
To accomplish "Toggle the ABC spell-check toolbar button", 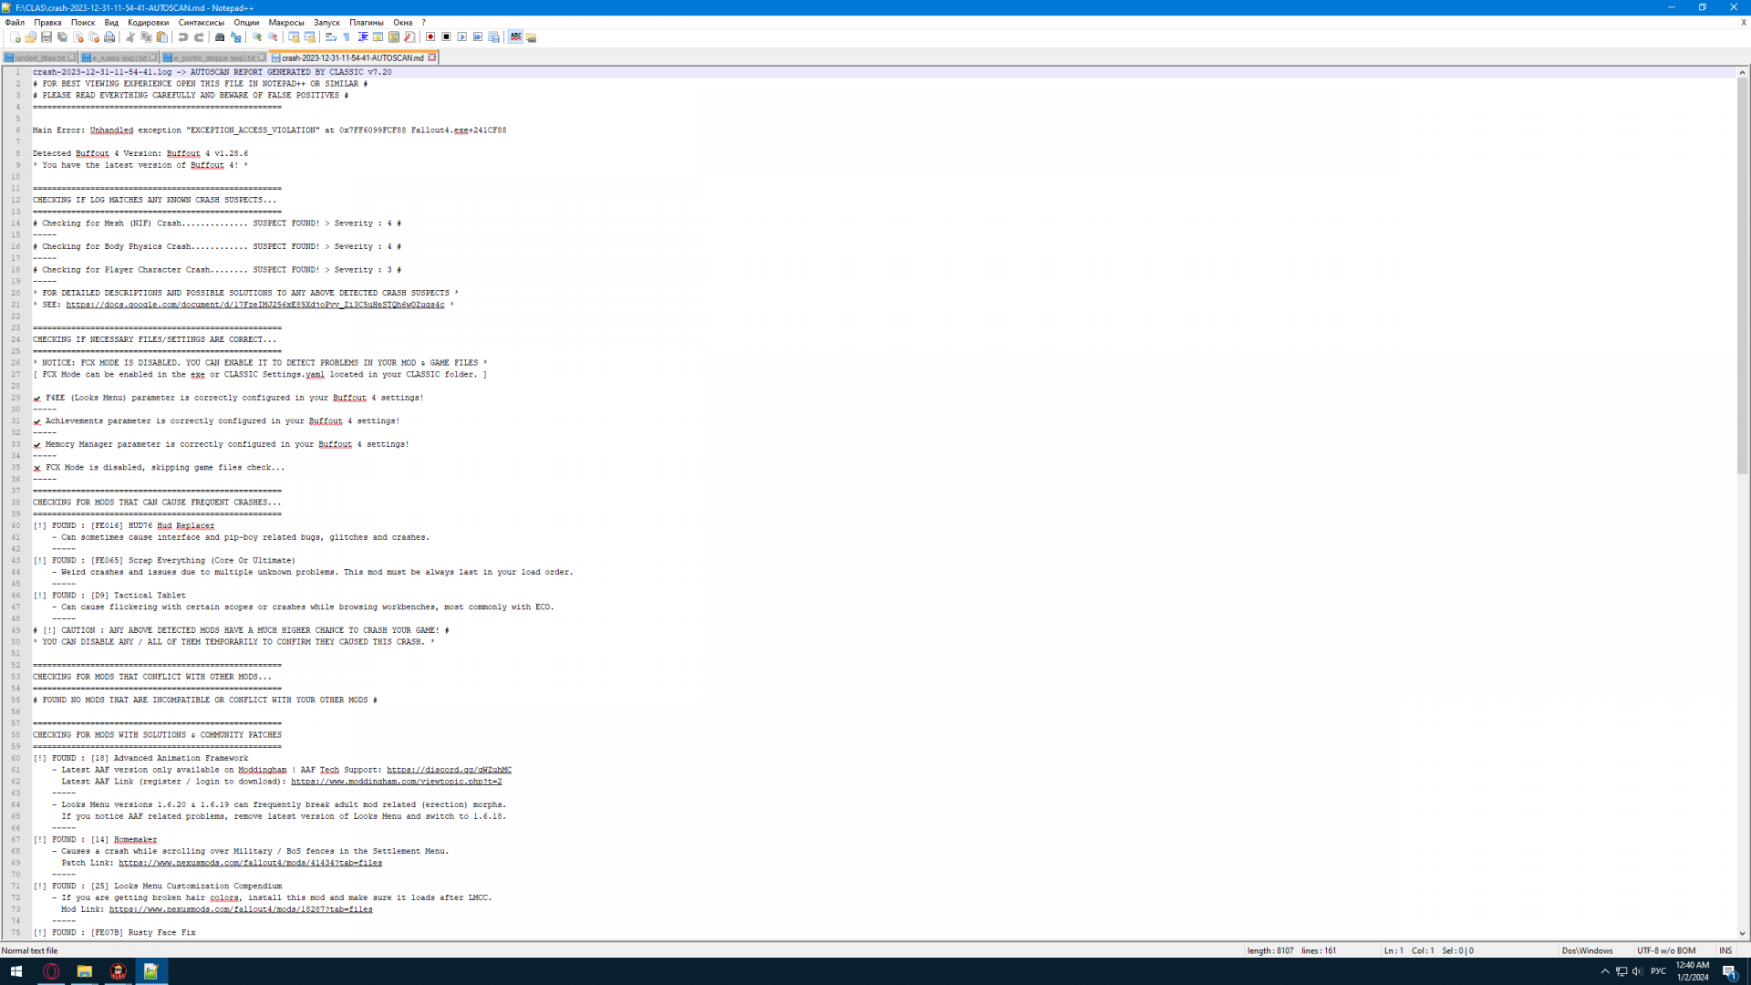I will pos(516,37).
